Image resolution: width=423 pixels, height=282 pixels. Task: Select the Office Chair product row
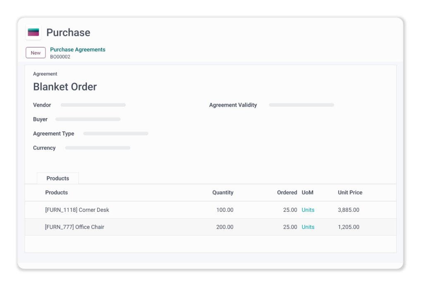pyautogui.click(x=74, y=227)
